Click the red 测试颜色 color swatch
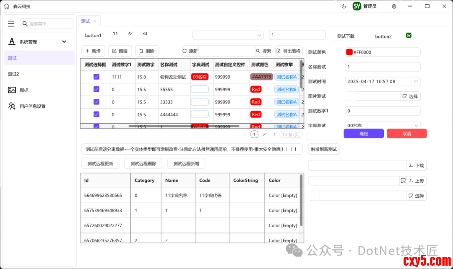 (349, 52)
